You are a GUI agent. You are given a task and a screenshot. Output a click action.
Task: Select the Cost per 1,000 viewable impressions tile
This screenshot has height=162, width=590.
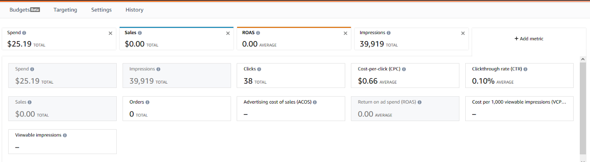[x=519, y=109]
